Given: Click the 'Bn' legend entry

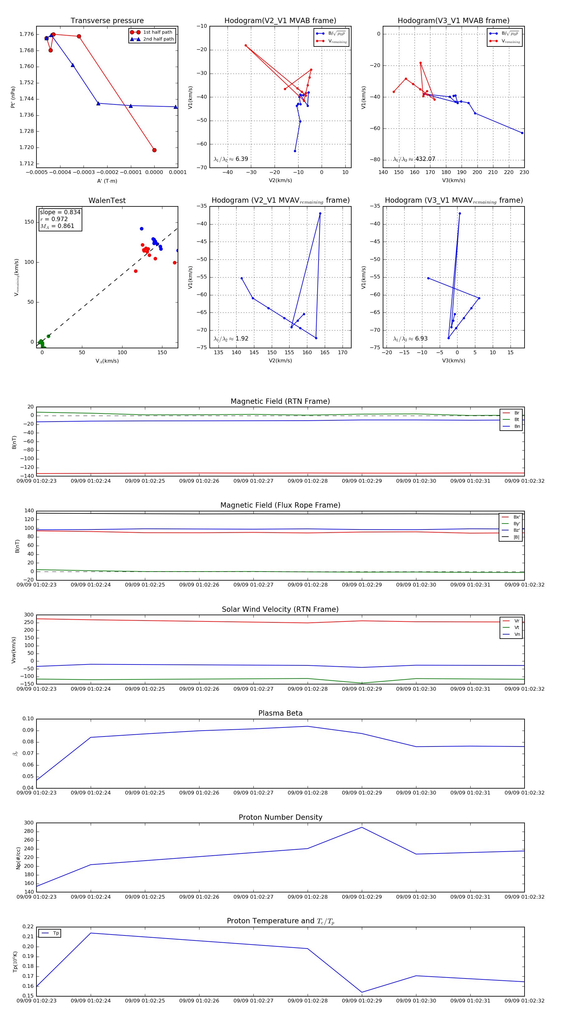Looking at the screenshot, I should [511, 426].
